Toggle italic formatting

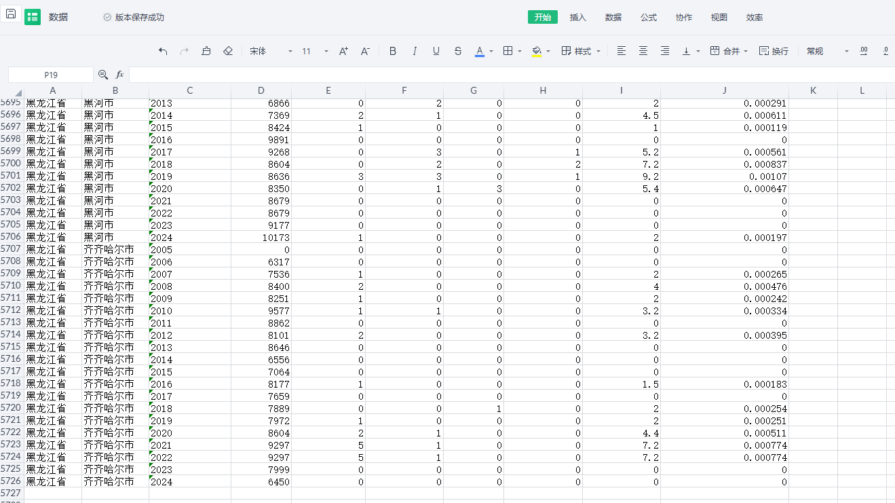(x=415, y=51)
